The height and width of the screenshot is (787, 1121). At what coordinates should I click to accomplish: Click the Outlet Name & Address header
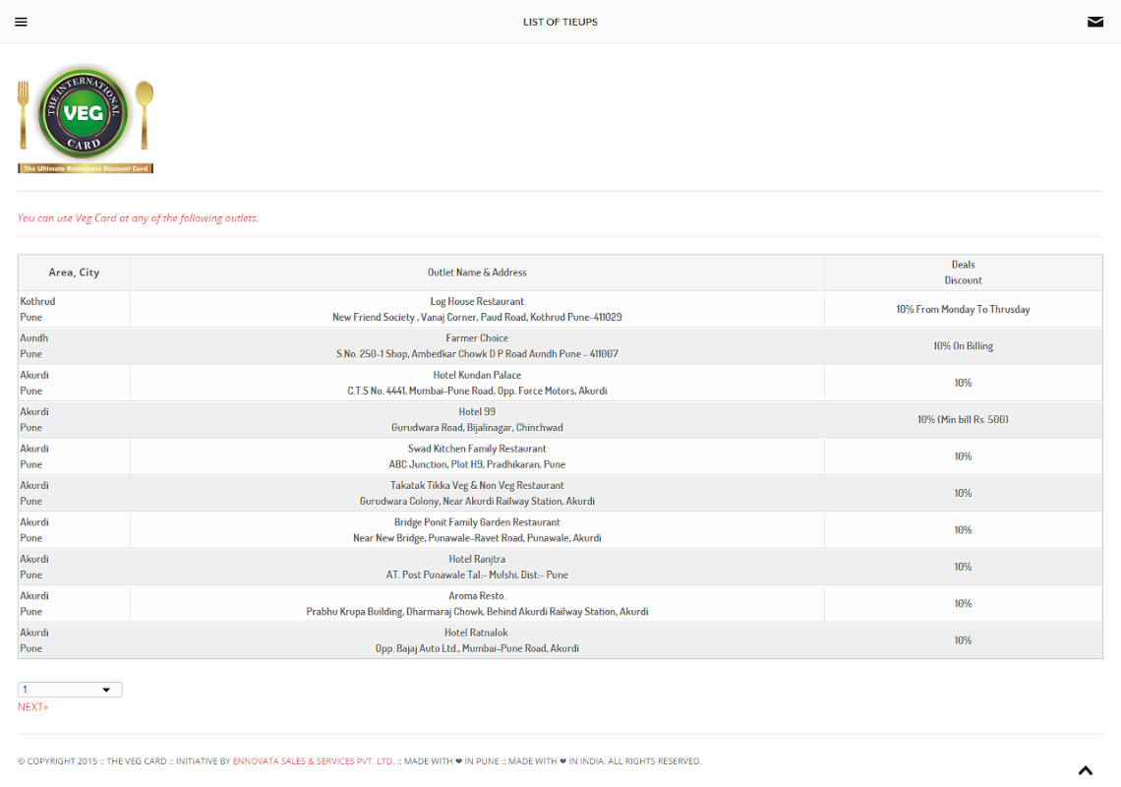point(477,272)
